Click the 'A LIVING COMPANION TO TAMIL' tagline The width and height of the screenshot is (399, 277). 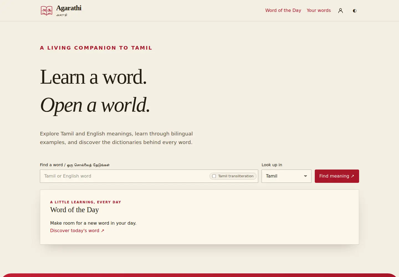point(96,48)
